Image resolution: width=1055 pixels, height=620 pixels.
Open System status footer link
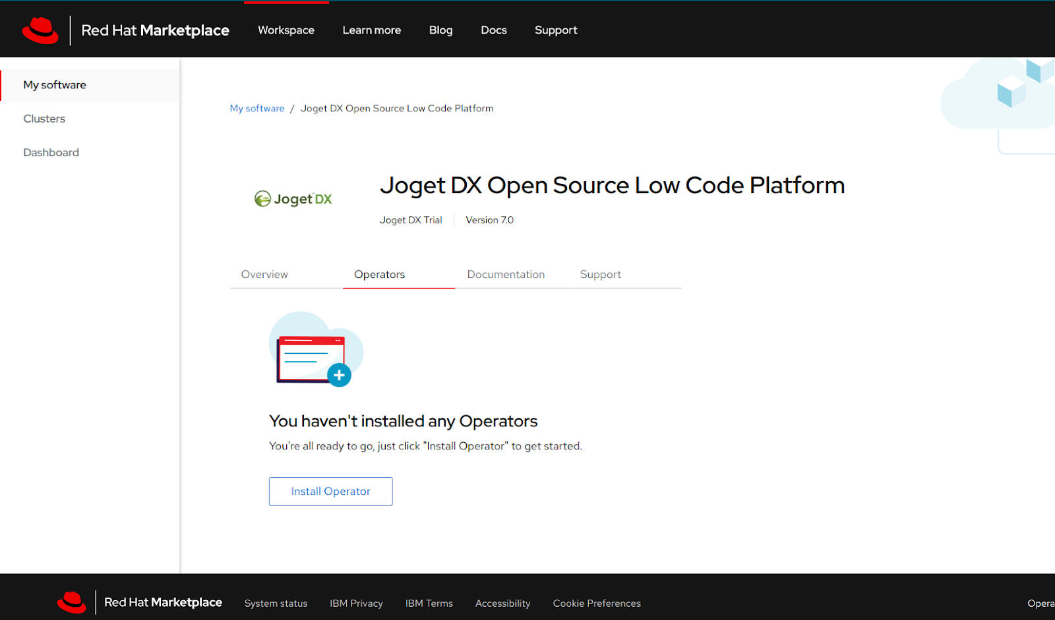pos(276,604)
